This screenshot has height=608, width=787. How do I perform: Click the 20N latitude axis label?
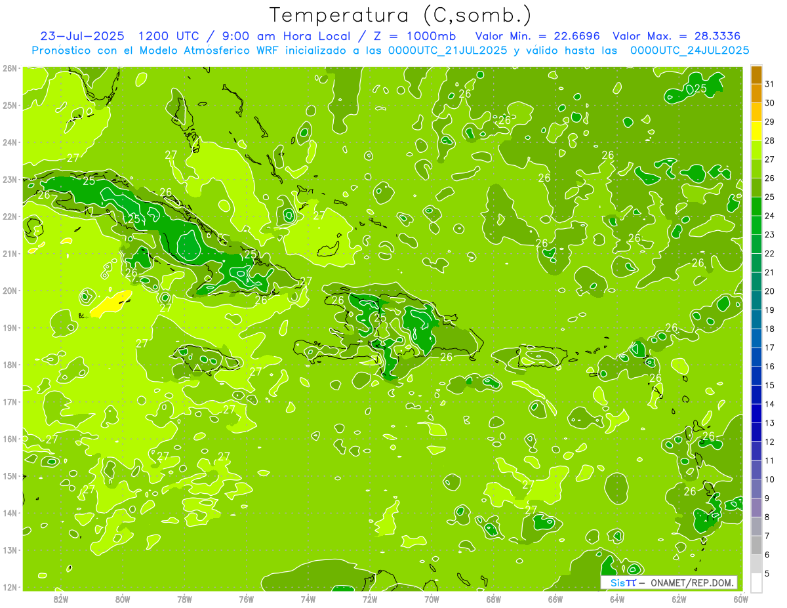(10, 291)
